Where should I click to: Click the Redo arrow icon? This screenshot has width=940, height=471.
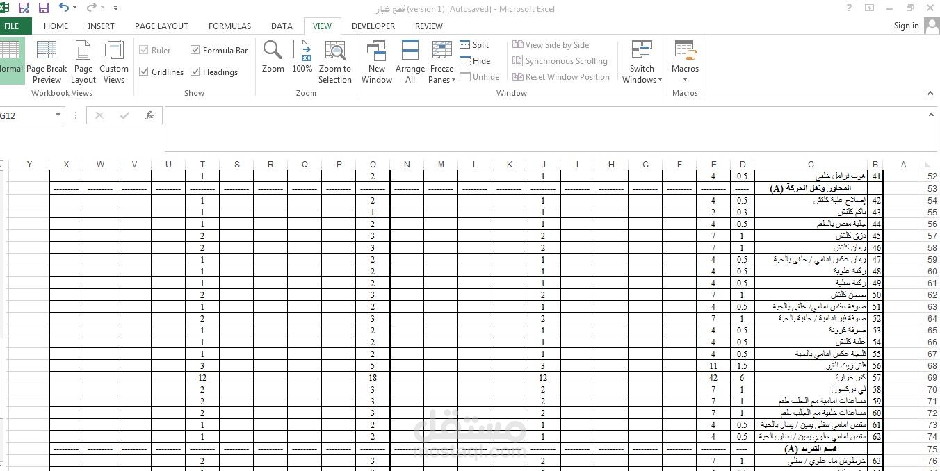[x=92, y=8]
